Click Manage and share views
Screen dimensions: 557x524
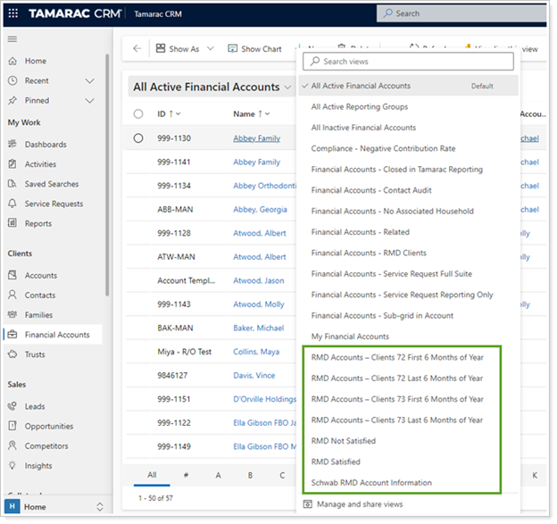(357, 504)
